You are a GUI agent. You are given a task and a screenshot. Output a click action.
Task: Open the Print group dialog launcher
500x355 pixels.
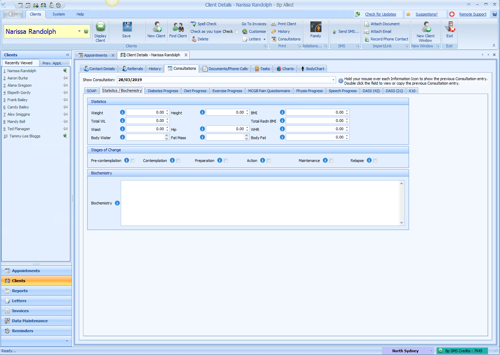click(300, 46)
